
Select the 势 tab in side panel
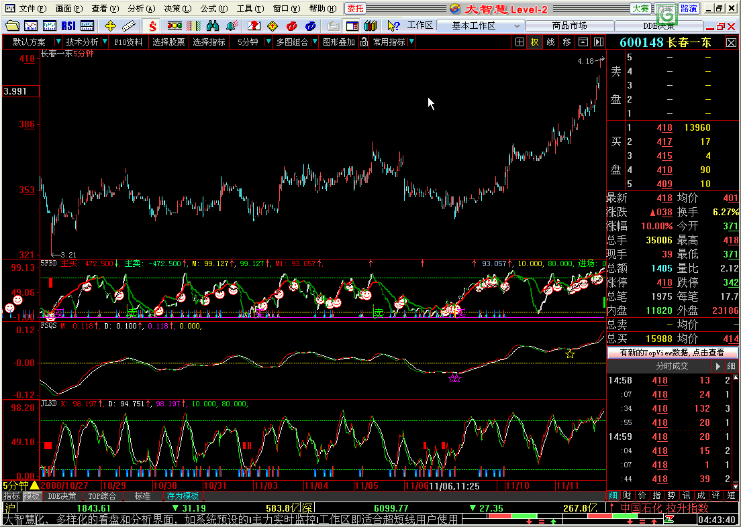pos(671,495)
